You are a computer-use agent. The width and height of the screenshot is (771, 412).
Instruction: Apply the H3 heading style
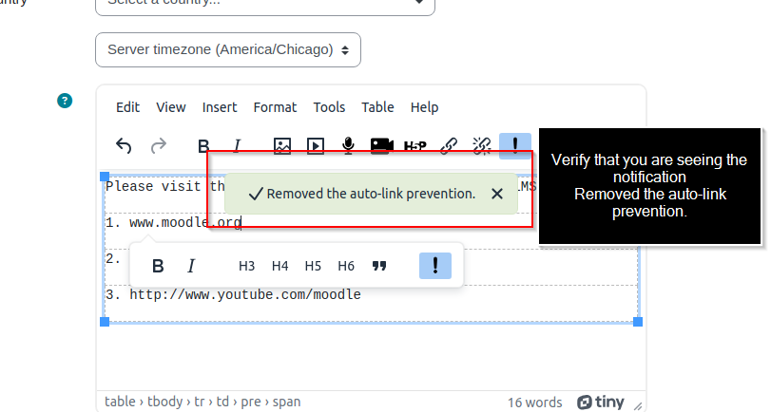(246, 266)
